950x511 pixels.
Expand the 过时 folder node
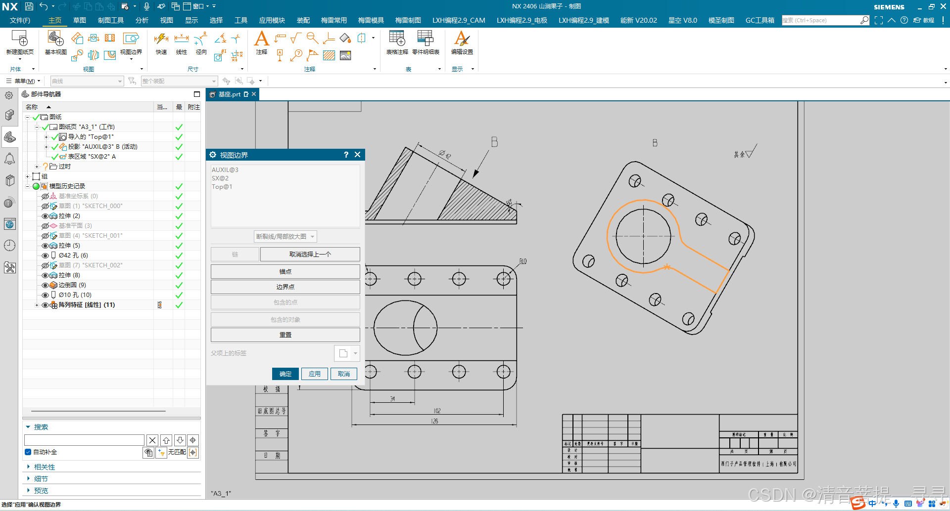click(x=37, y=167)
